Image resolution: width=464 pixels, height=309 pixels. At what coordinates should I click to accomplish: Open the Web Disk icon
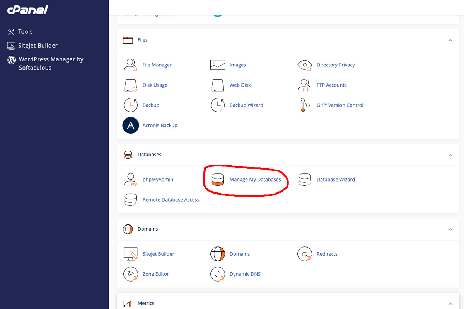[218, 85]
